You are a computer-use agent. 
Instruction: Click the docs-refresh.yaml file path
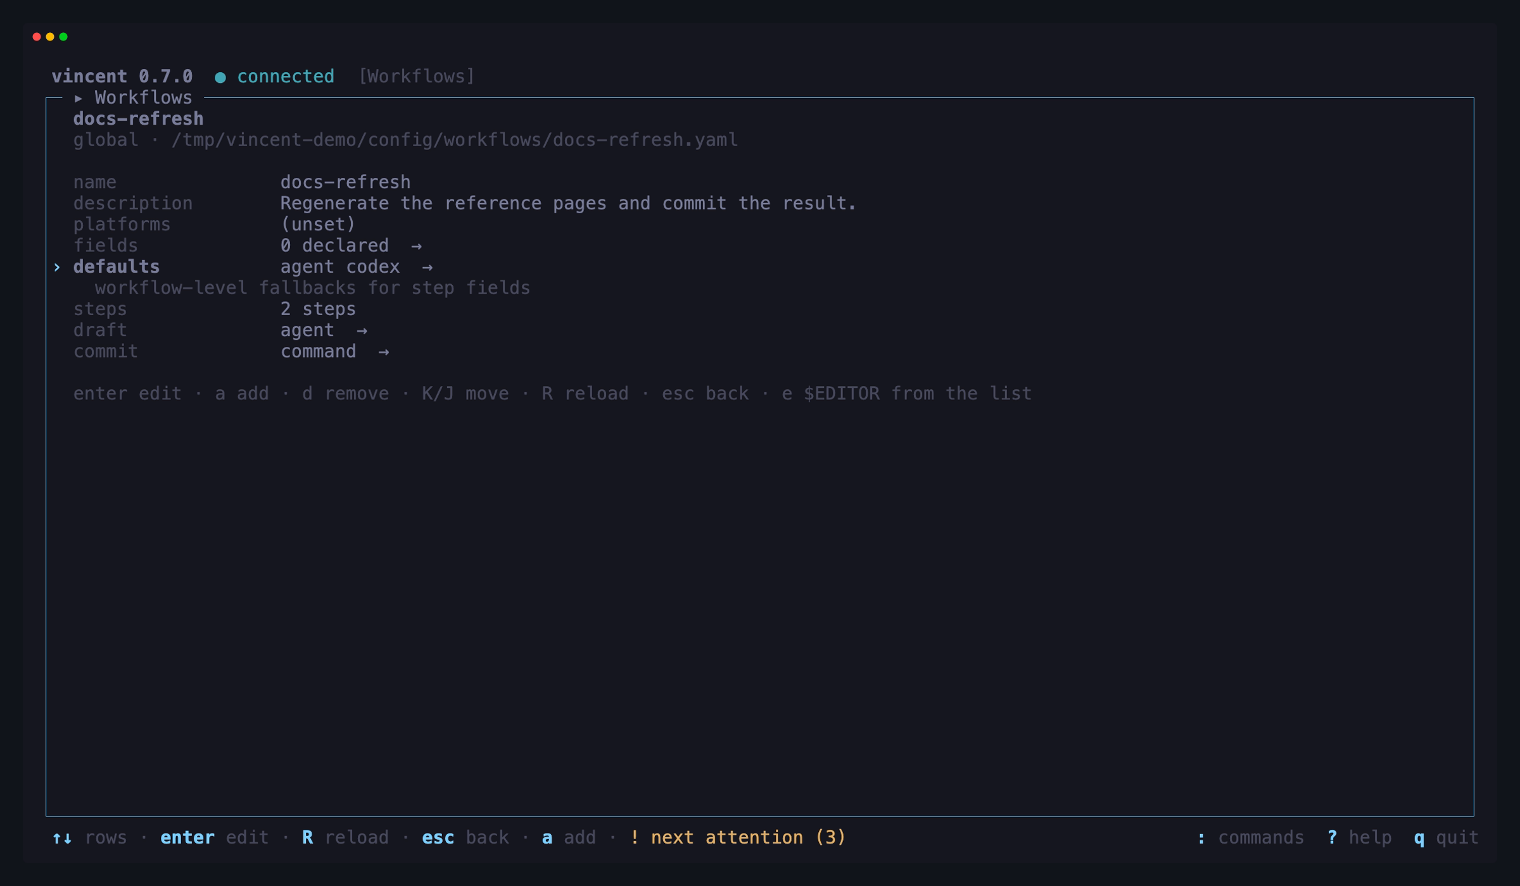click(x=454, y=140)
